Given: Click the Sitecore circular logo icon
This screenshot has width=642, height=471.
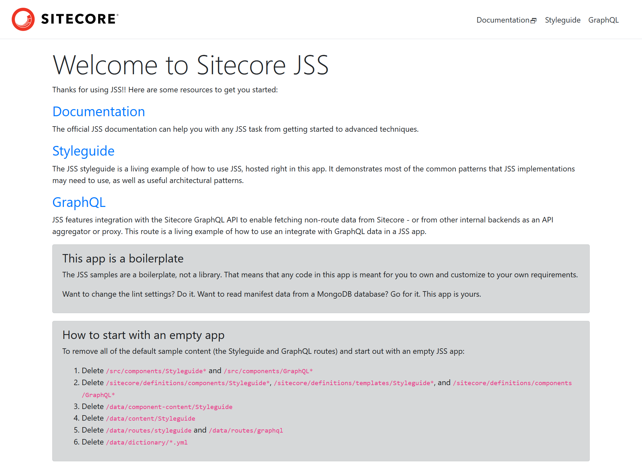Looking at the screenshot, I should click(23, 19).
